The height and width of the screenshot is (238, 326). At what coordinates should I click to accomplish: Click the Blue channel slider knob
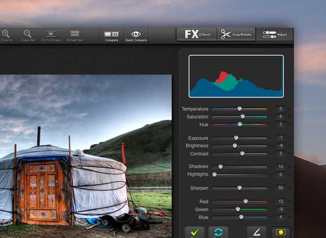click(241, 217)
